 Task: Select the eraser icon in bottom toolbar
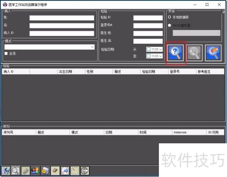tap(55, 171)
